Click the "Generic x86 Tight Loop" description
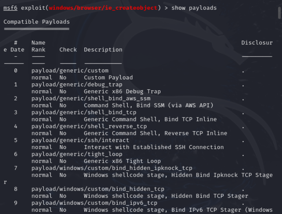Image resolution: width=282 pixels, height=214 pixels. coord(122,161)
